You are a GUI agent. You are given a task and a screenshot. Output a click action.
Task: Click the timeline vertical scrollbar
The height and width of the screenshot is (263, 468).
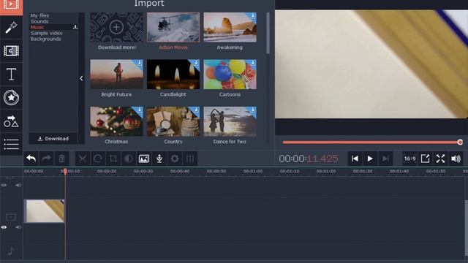pos(467,228)
